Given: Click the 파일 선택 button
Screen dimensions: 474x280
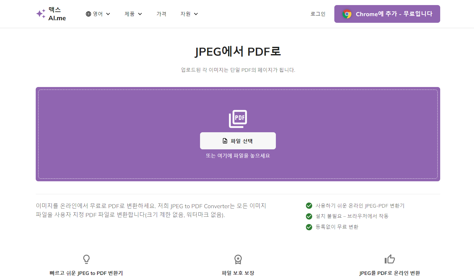Looking at the screenshot, I should (x=238, y=140).
